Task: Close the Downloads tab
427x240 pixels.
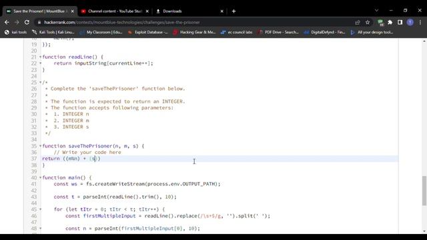Action: 222,11
